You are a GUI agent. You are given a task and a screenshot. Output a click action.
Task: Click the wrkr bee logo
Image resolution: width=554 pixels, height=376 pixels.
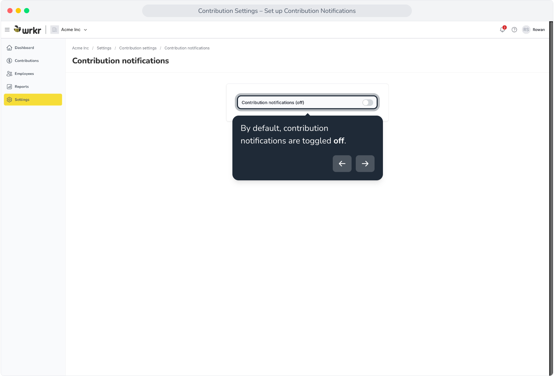28,30
